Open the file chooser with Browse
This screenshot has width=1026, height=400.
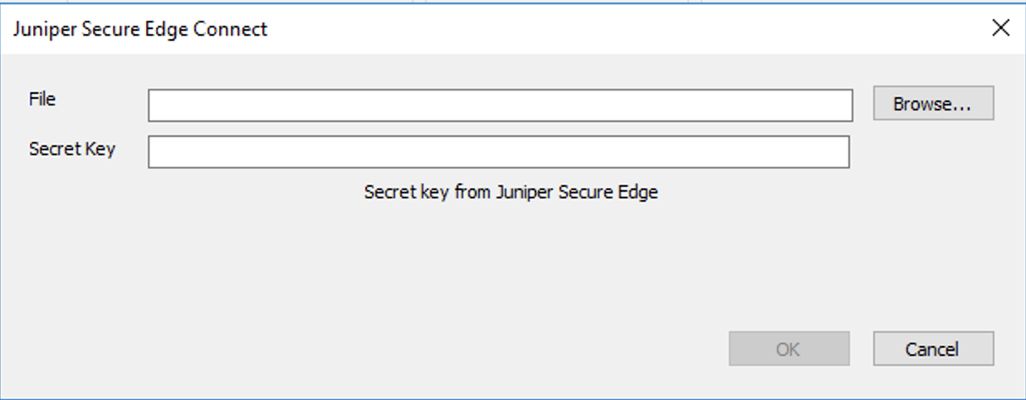point(933,105)
